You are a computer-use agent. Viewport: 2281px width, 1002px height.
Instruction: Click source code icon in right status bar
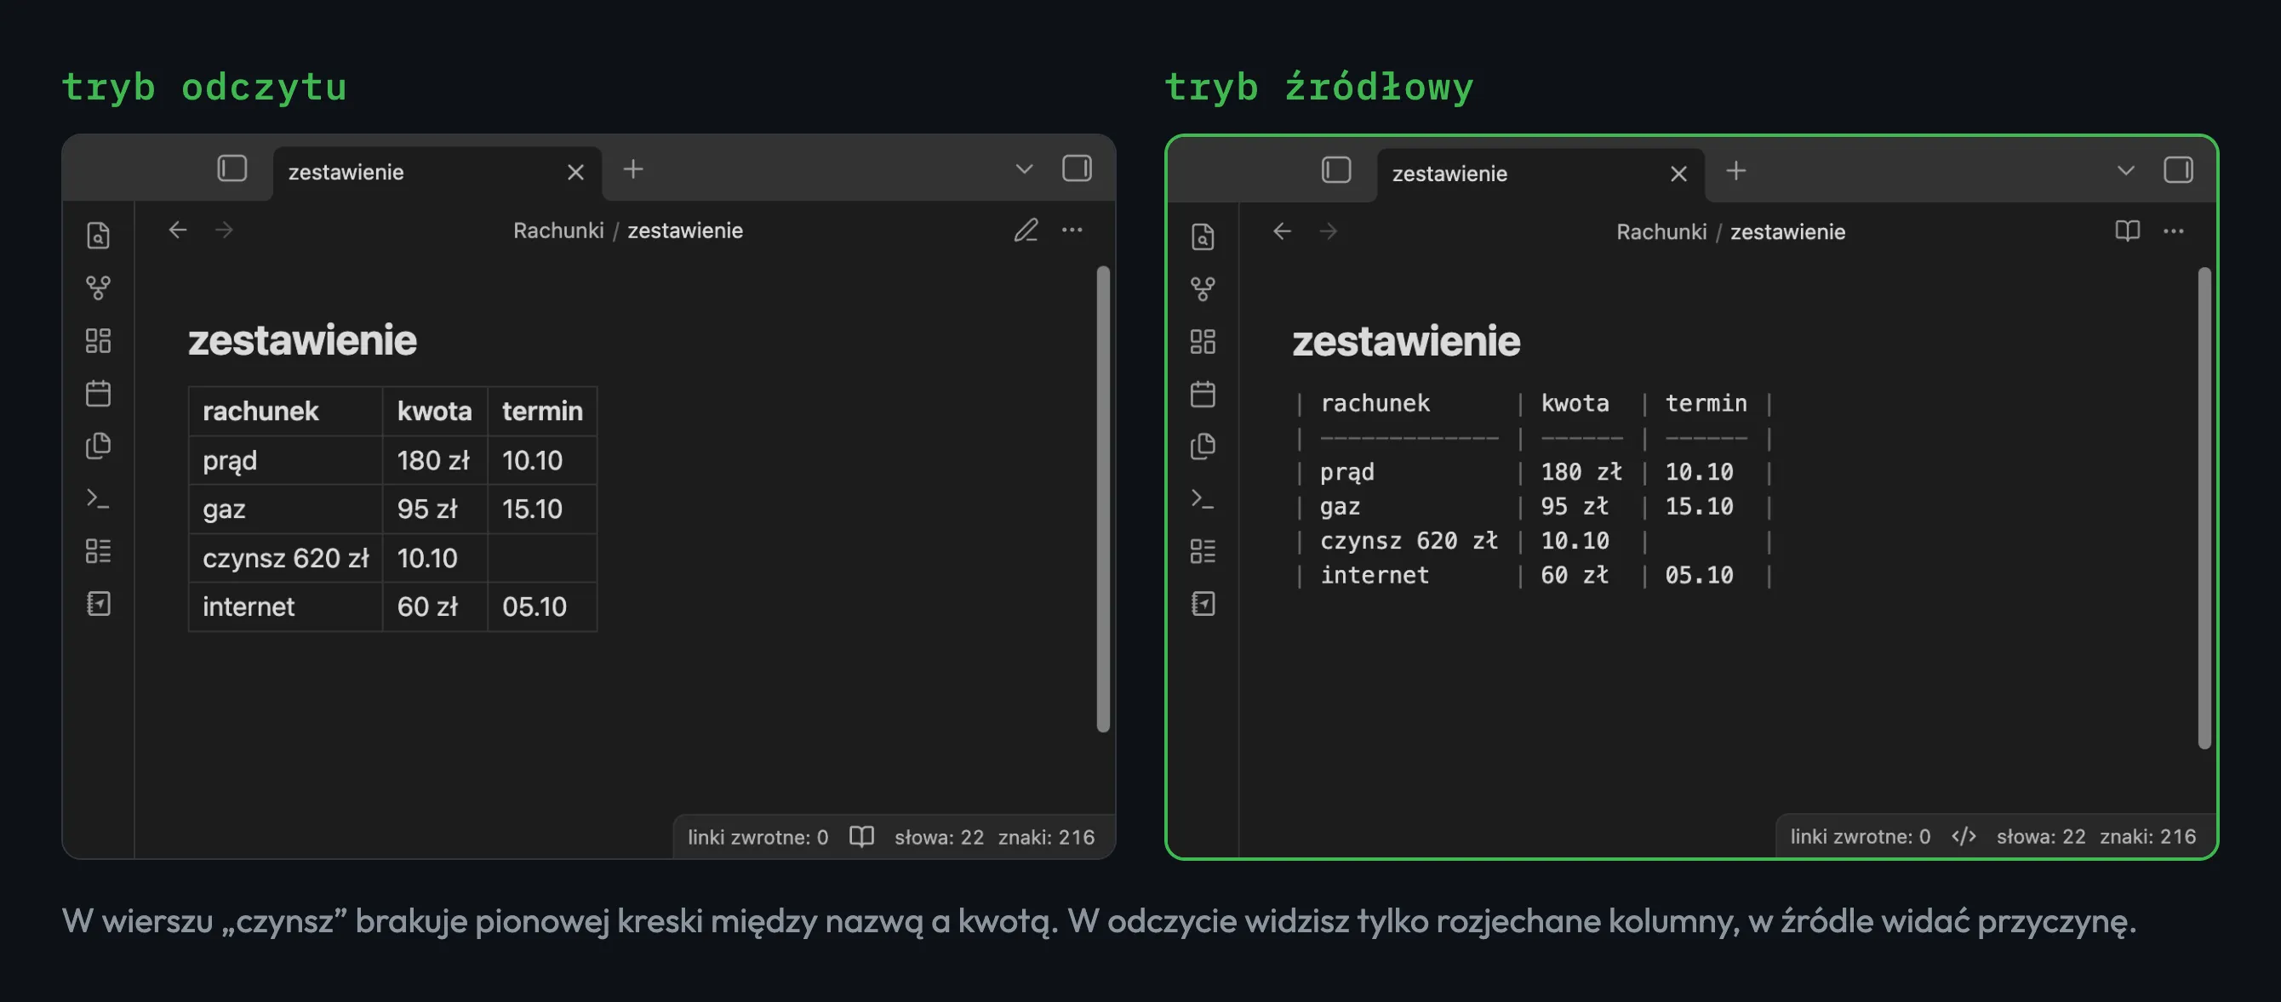coord(1964,836)
